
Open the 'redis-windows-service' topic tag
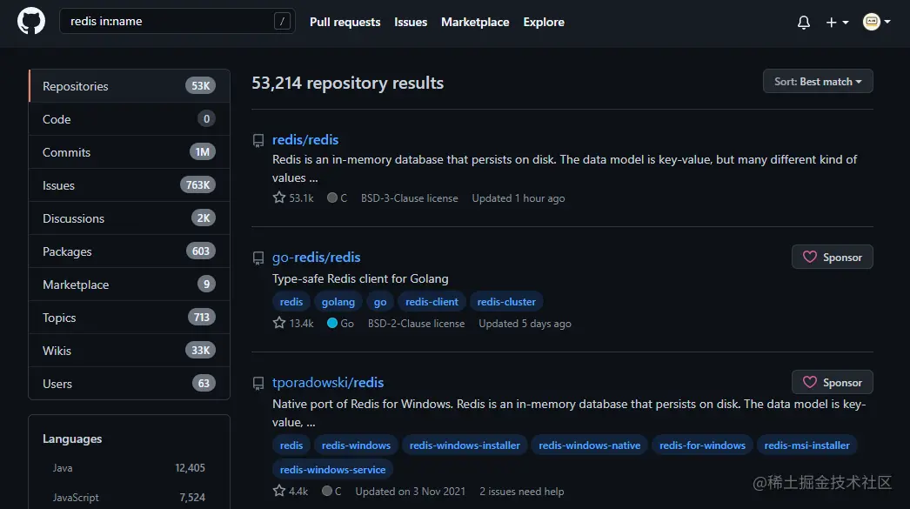click(332, 470)
